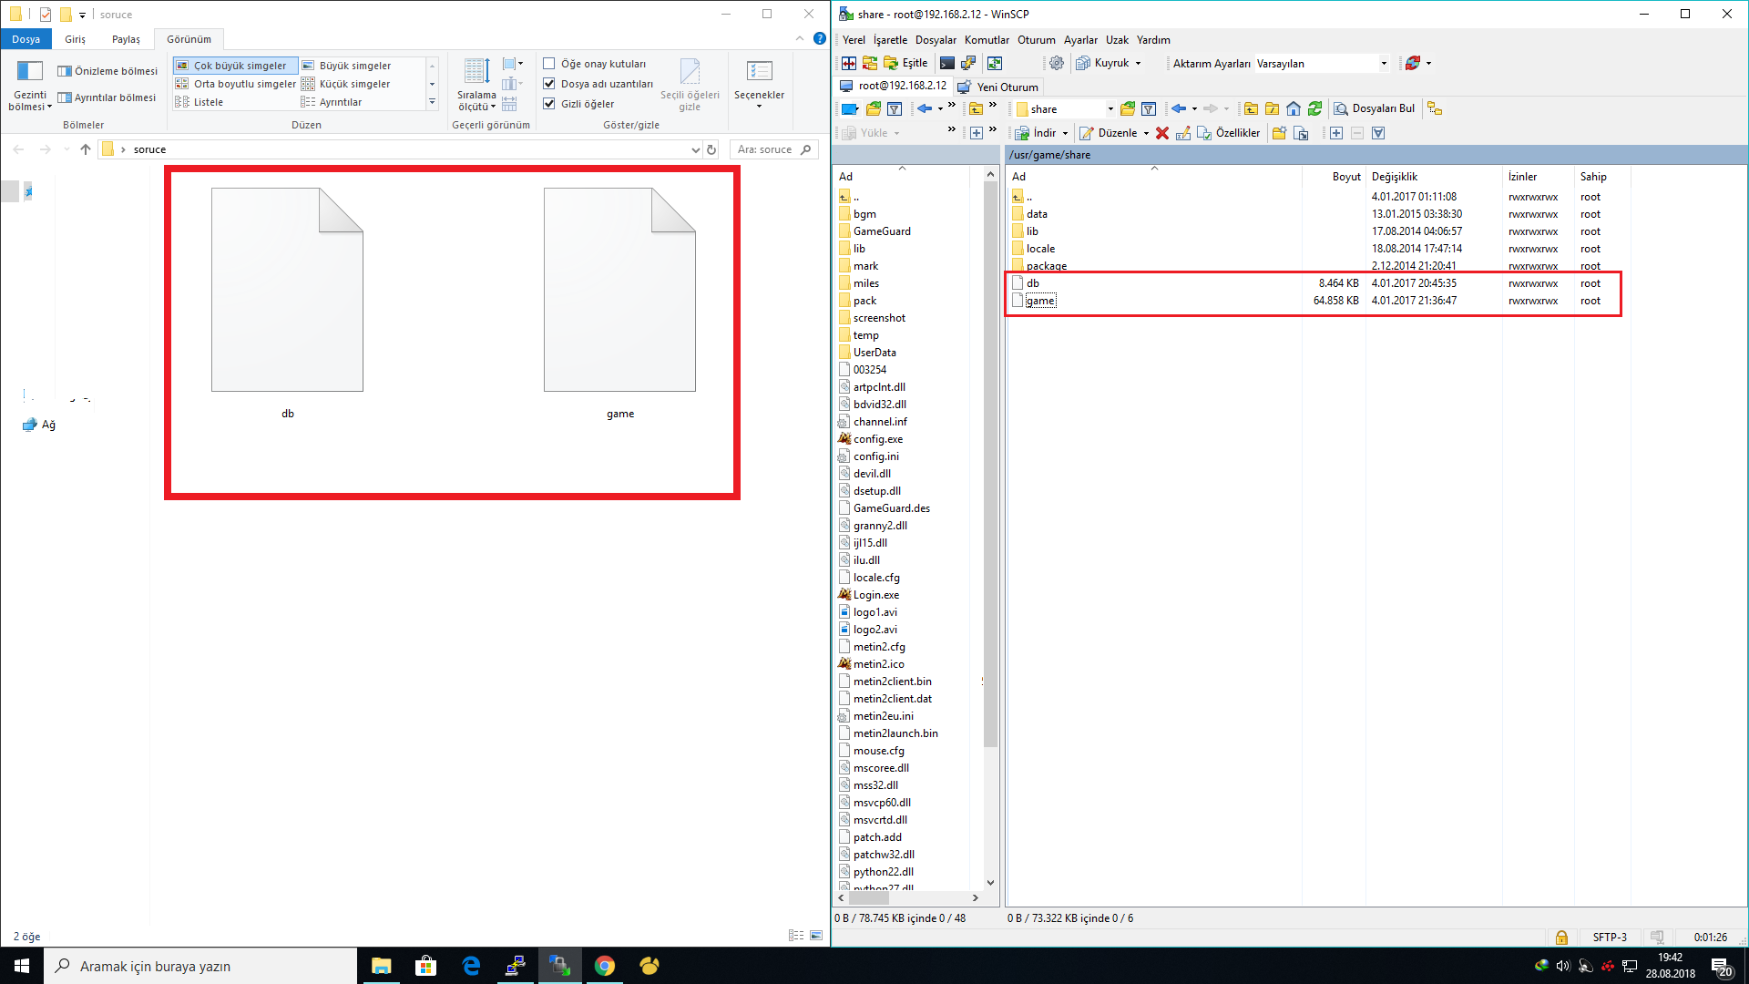
Task: Click the Değişiklik column header in remote panel
Action: tap(1434, 177)
